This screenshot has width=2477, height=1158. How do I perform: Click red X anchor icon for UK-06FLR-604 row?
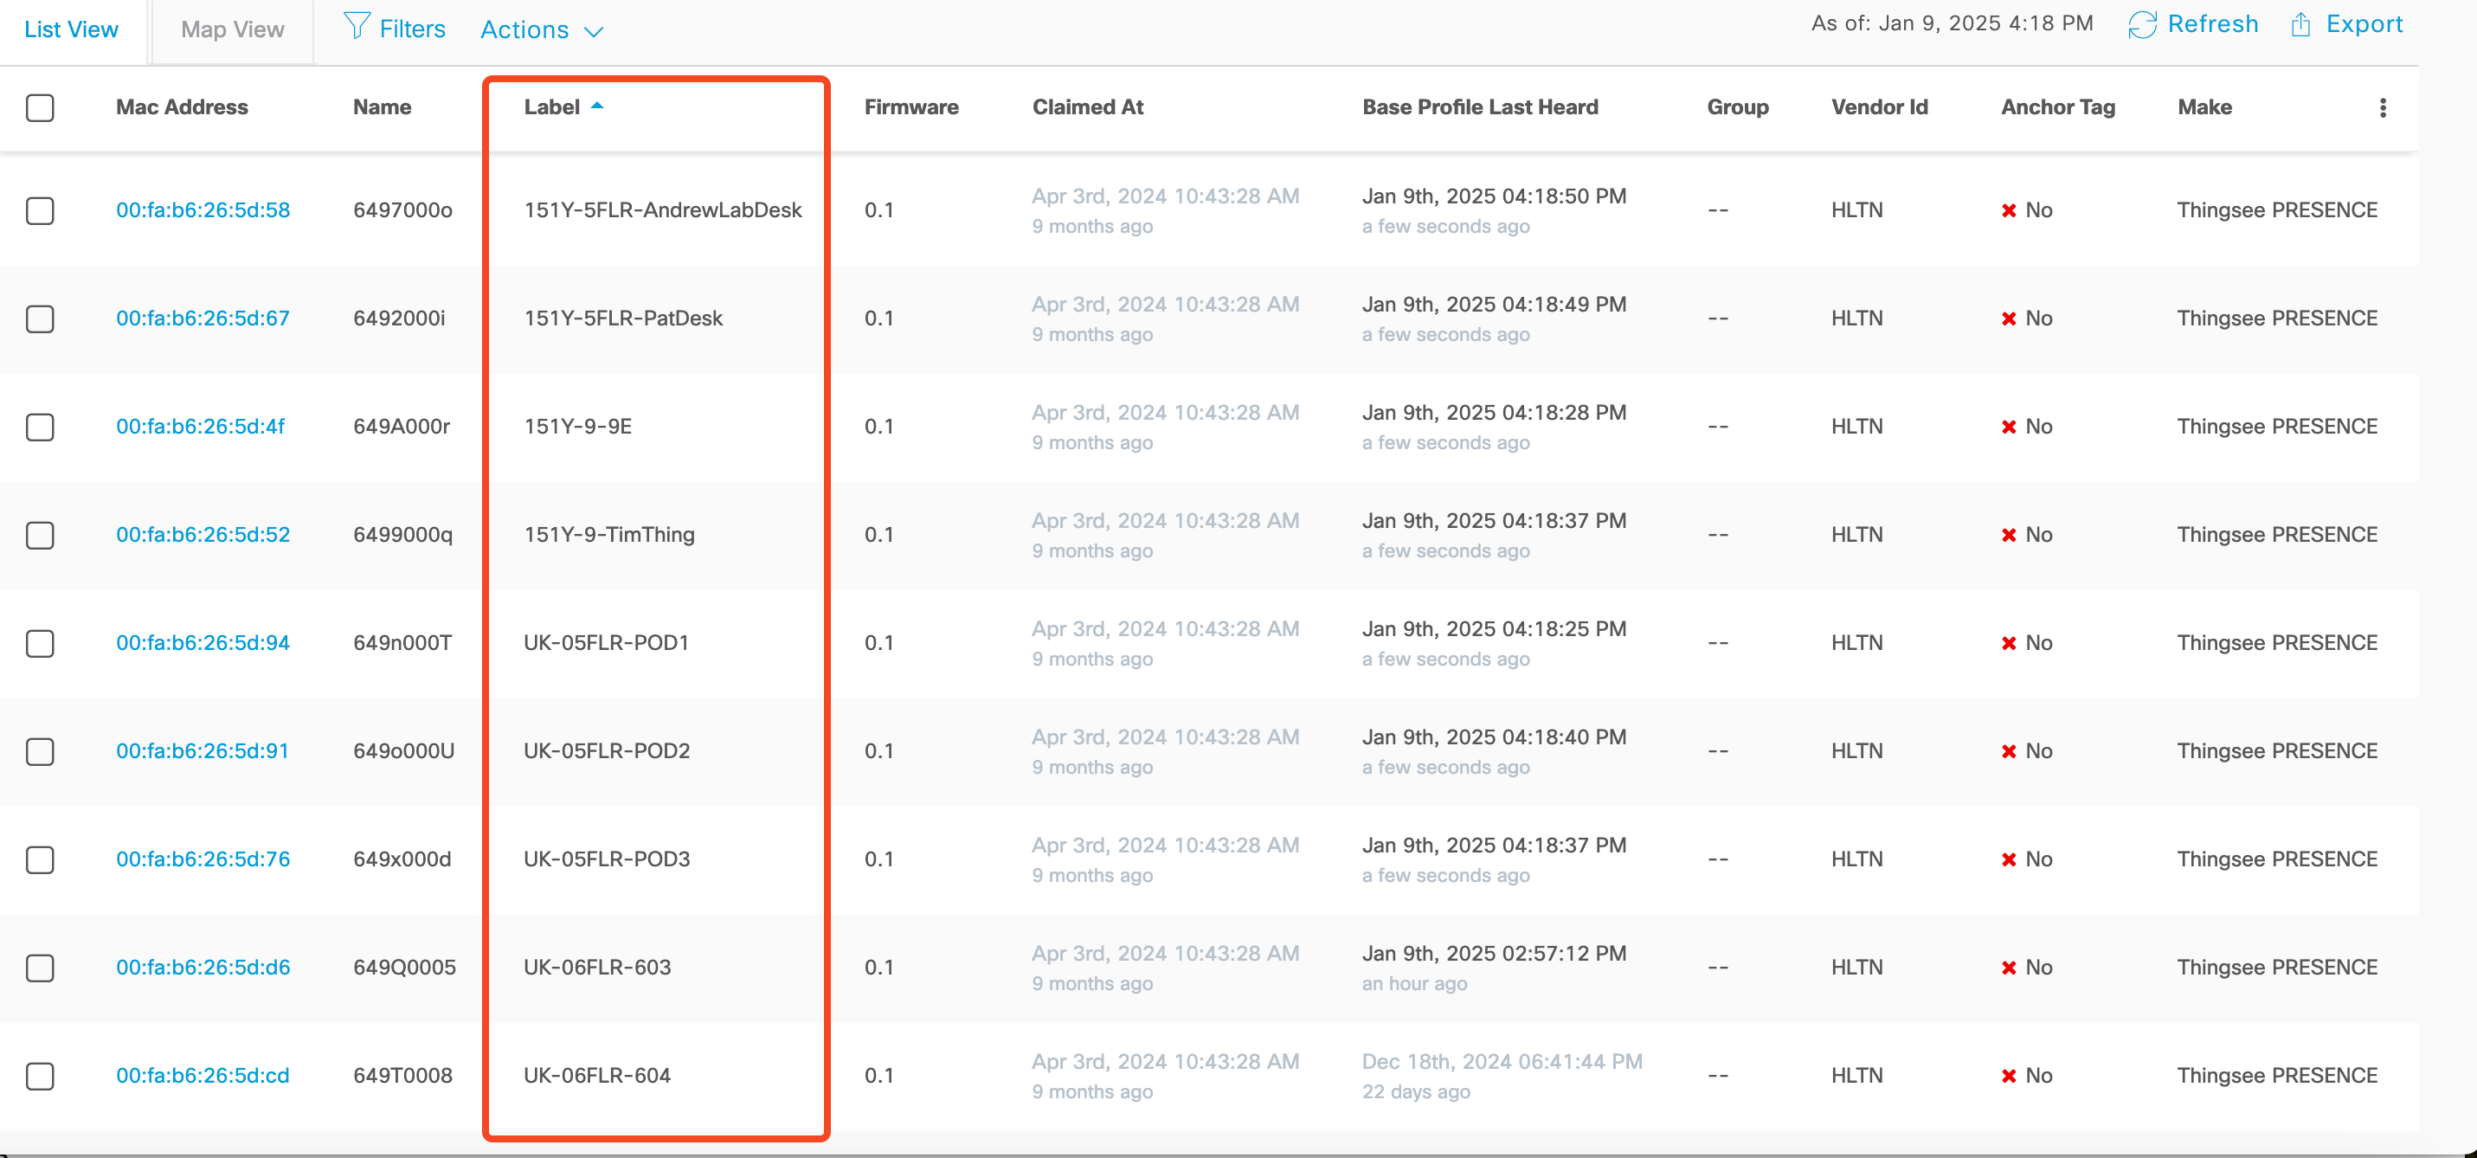pyautogui.click(x=2008, y=1077)
